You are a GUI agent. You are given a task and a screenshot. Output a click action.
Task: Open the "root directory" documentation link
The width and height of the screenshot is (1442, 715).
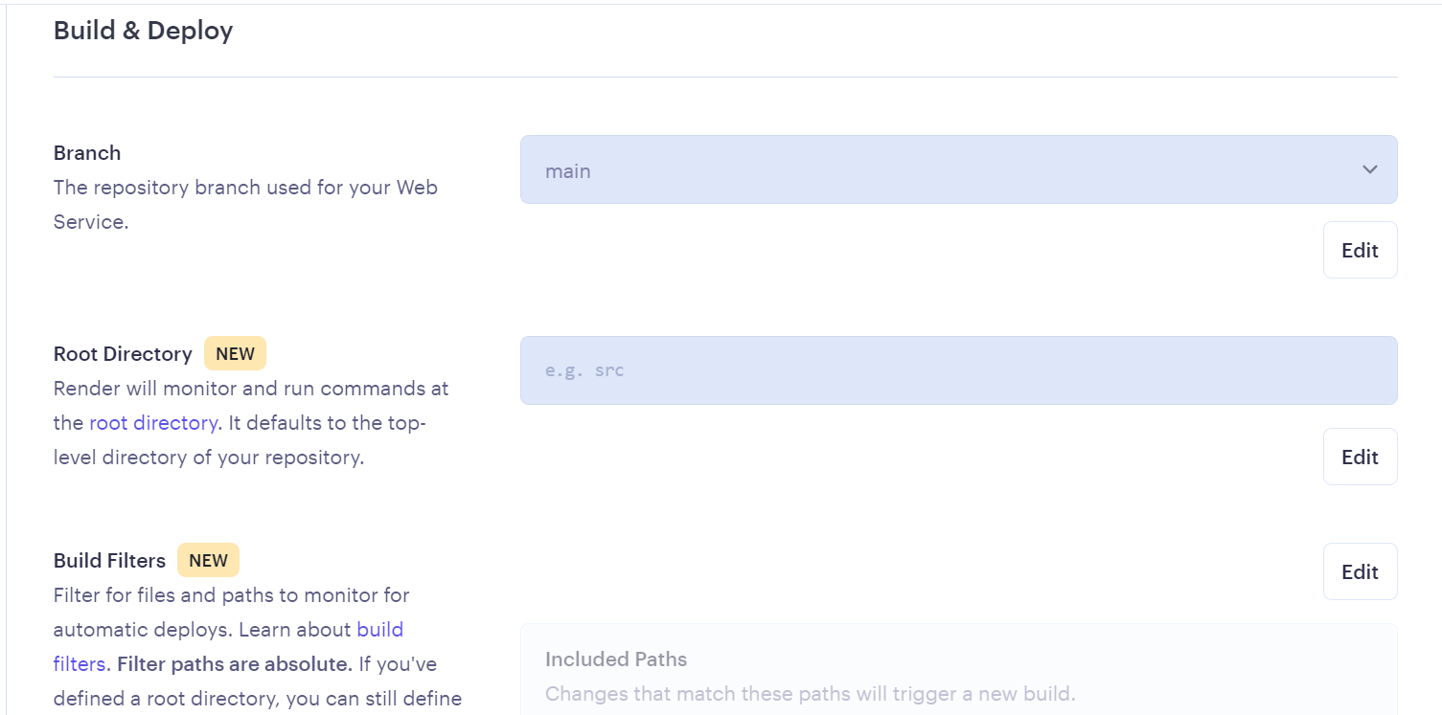(x=153, y=423)
